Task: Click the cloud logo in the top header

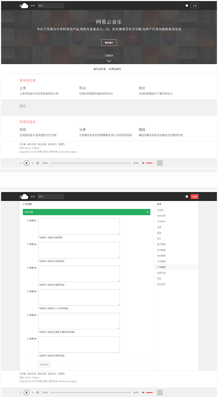Action: click(24, 5)
